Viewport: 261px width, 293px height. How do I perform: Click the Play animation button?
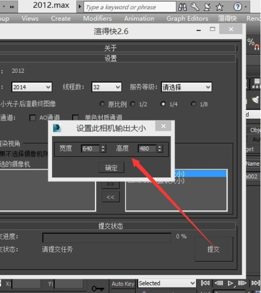(231, 283)
